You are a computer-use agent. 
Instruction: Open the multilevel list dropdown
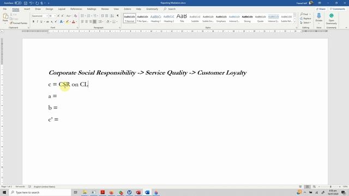(98, 16)
